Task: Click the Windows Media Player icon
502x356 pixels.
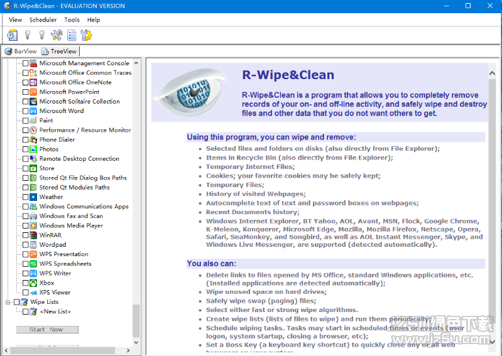Action: pyautogui.click(x=33, y=226)
